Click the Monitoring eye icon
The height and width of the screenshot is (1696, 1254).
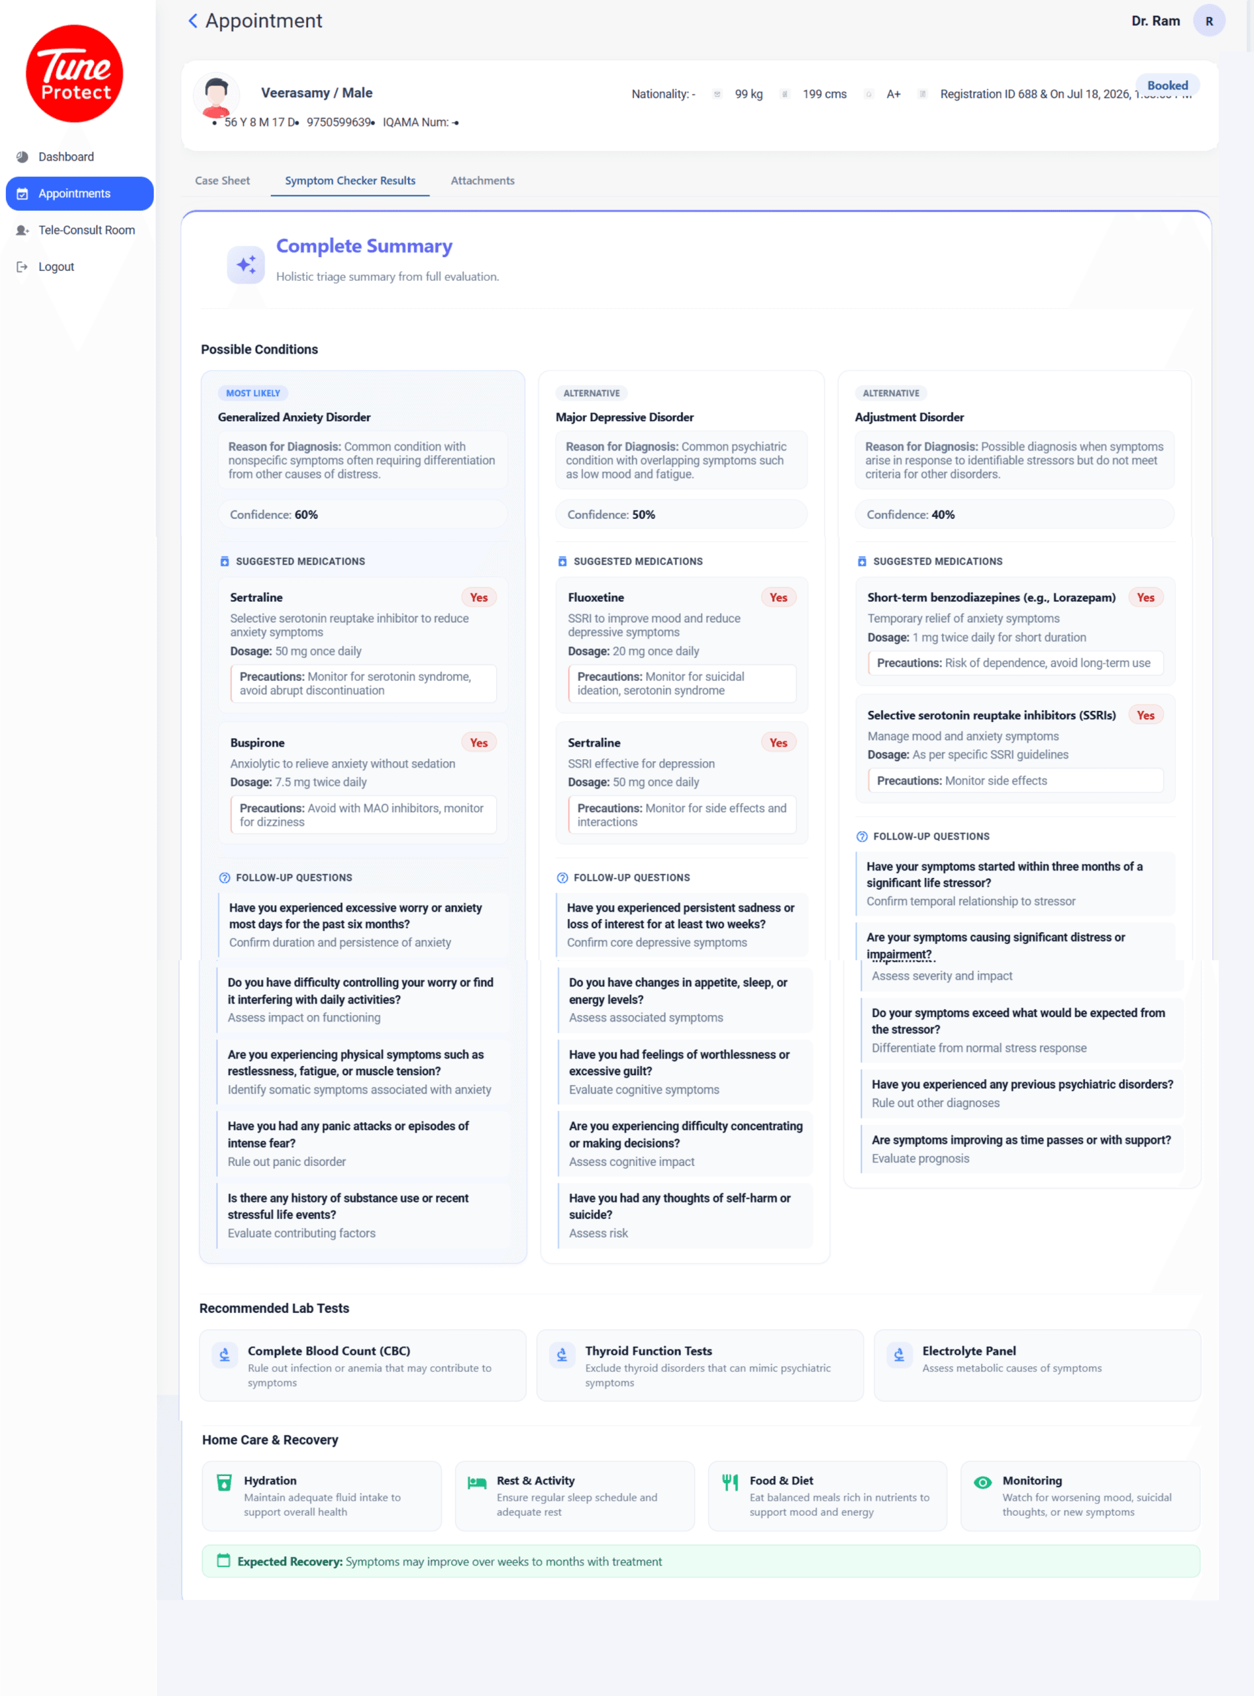point(982,1483)
